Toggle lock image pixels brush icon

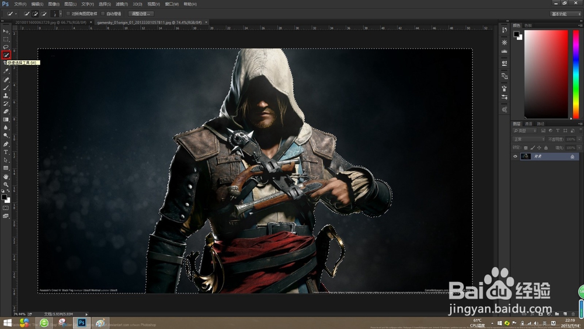533,147
